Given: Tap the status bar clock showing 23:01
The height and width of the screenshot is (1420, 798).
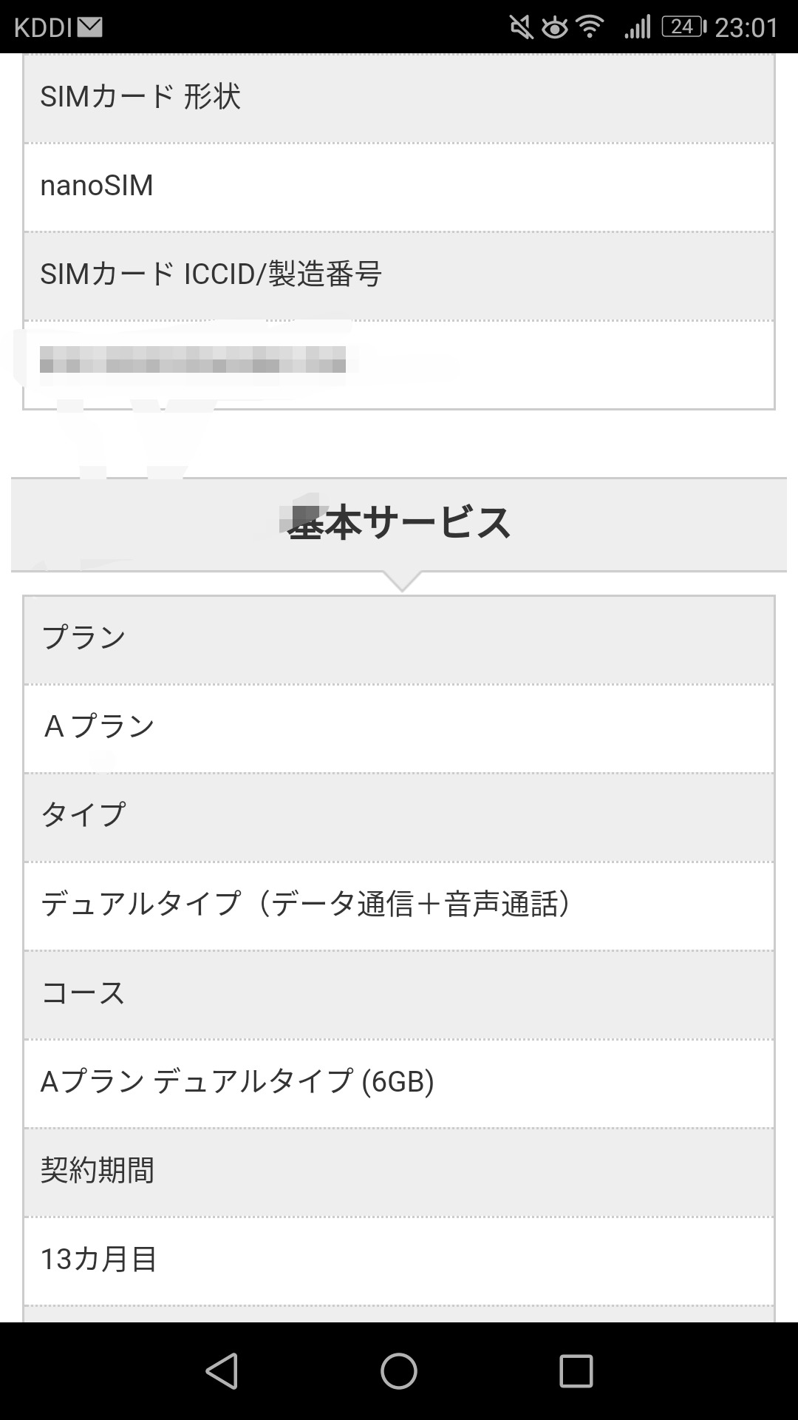Looking at the screenshot, I should point(746,28).
